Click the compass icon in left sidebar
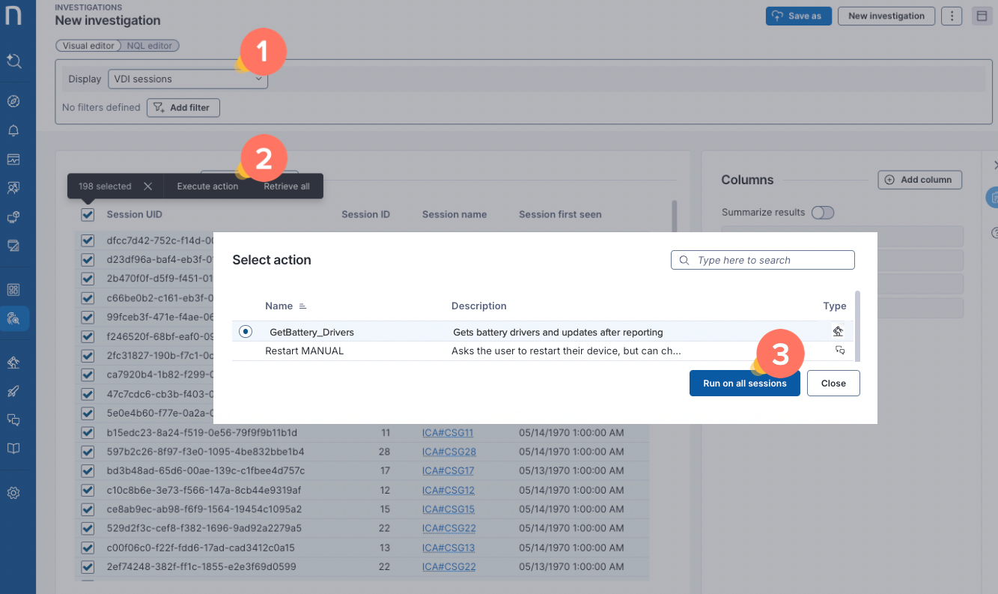Viewport: 998px width, 594px height. click(13, 101)
